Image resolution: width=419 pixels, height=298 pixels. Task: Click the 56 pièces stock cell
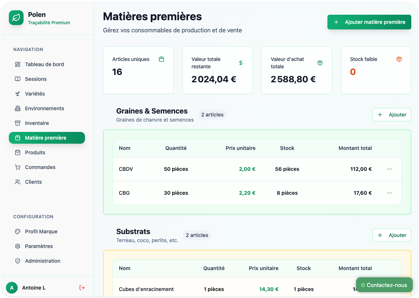point(287,169)
